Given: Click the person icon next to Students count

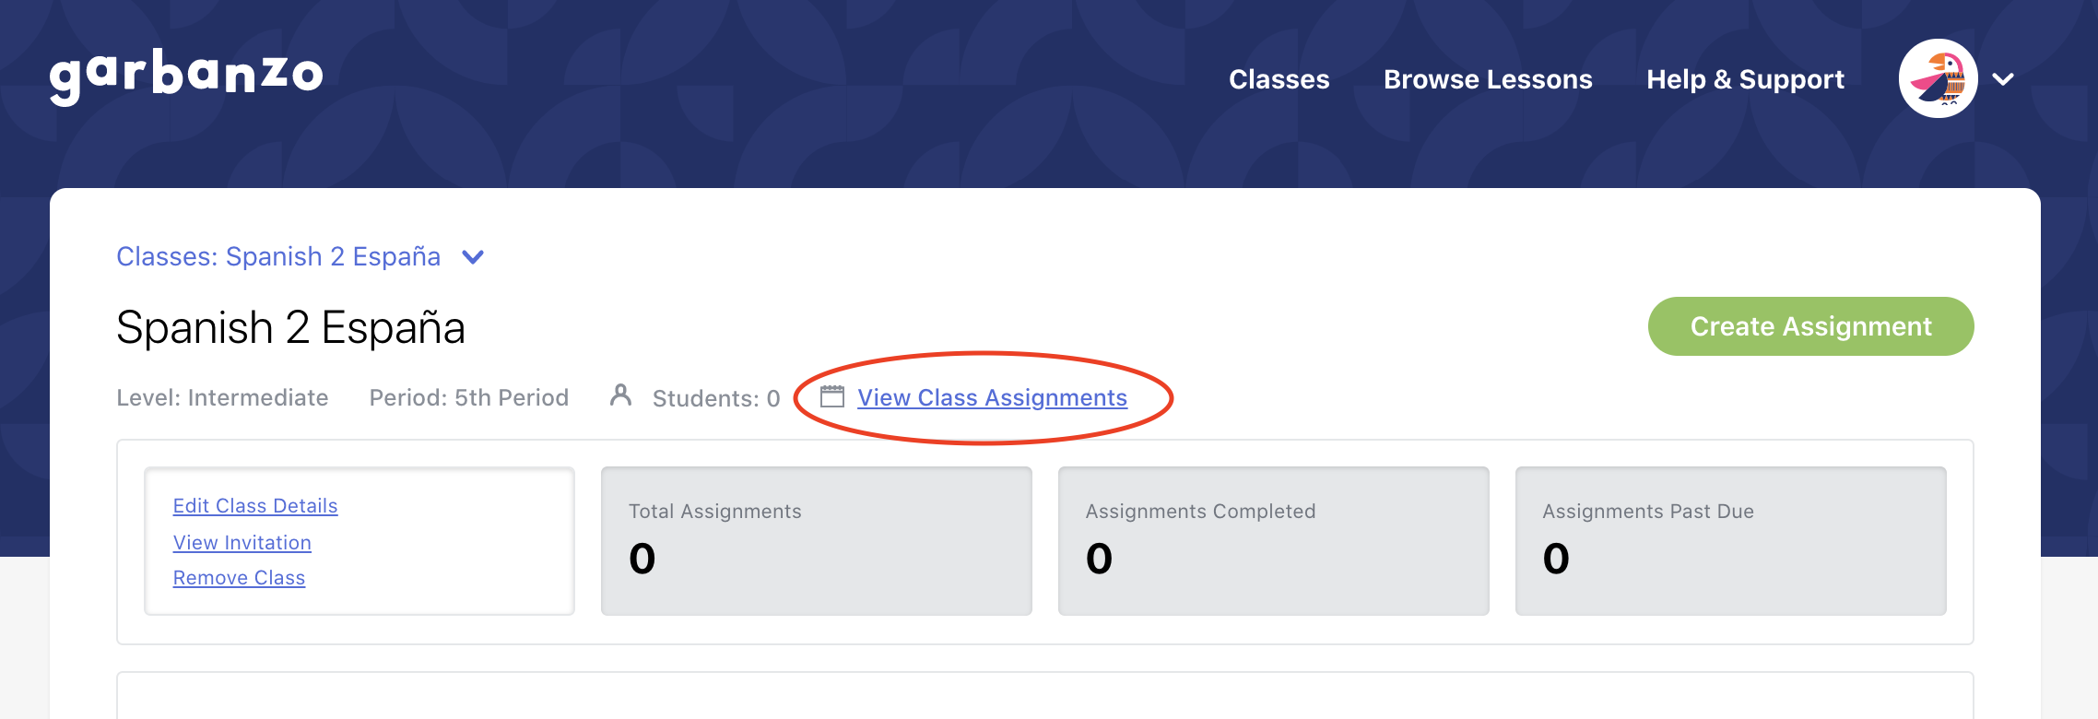Looking at the screenshot, I should point(619,396).
